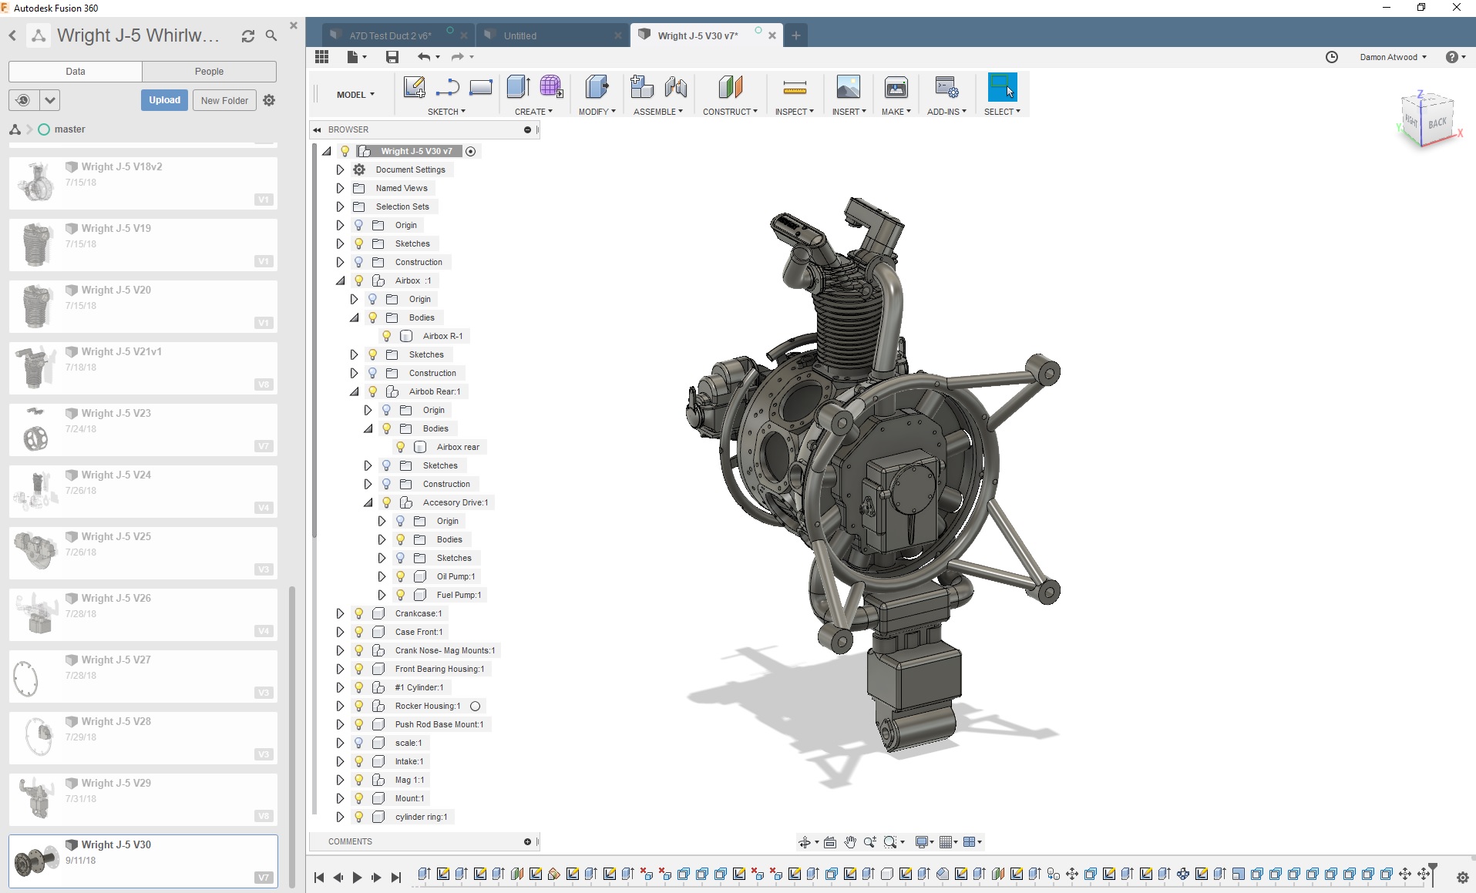The height and width of the screenshot is (893, 1476).
Task: Open the MODEL workspace dropdown
Action: tap(355, 95)
